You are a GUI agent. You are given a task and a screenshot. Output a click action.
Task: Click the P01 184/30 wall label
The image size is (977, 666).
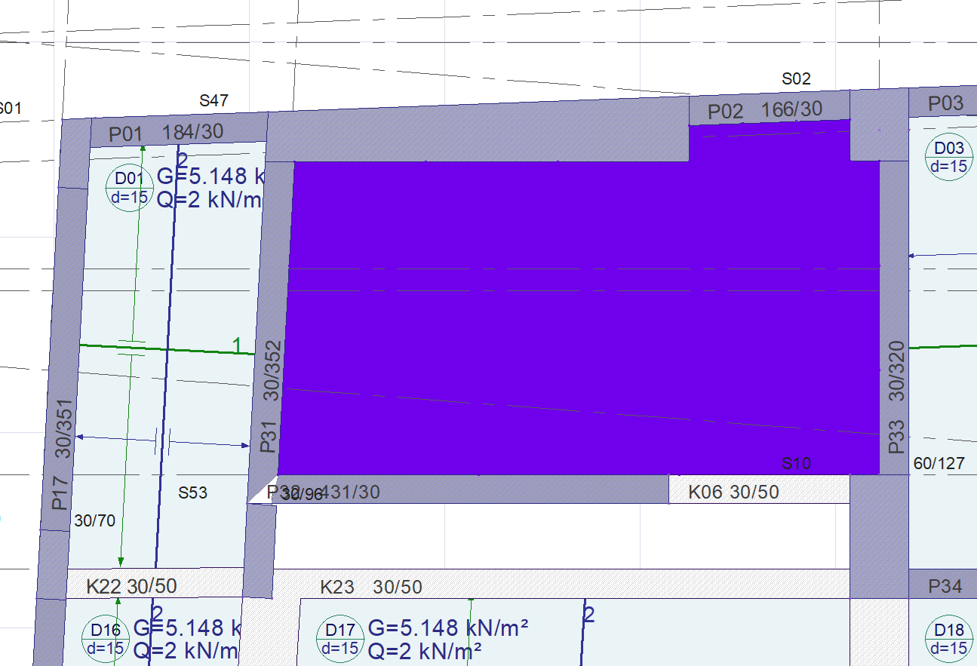tap(166, 133)
